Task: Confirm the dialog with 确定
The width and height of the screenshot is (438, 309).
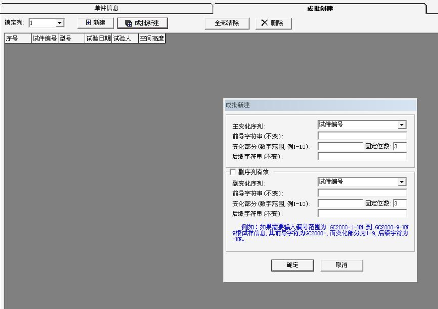Action: [x=294, y=265]
